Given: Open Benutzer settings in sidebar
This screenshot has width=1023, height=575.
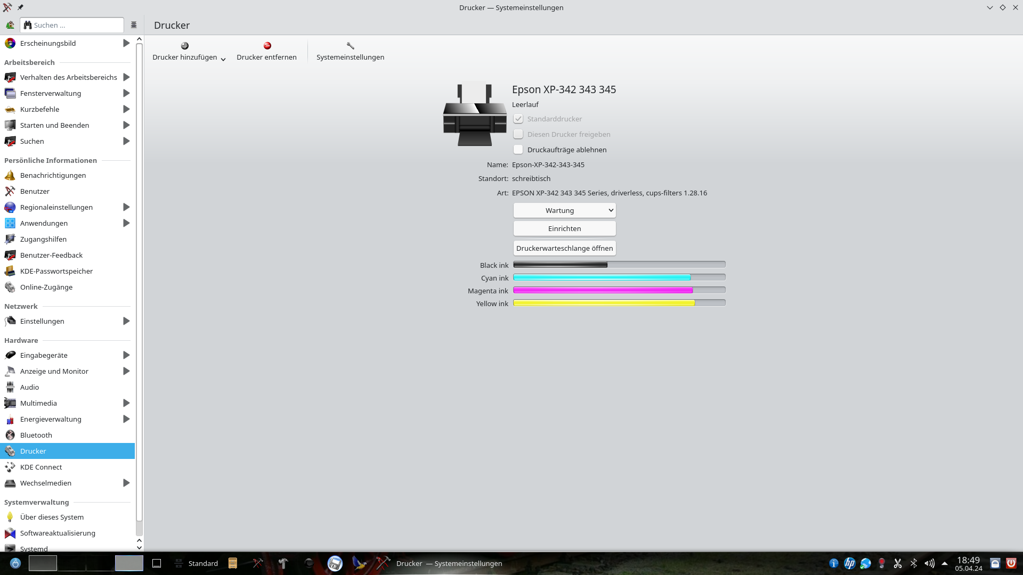Looking at the screenshot, I should 68,191.
